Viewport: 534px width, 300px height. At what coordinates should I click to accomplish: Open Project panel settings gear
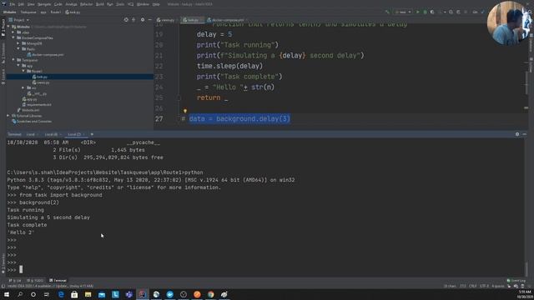[x=143, y=20]
